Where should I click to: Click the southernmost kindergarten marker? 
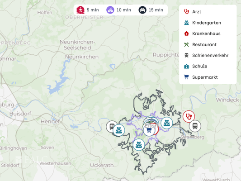[x=139, y=145]
